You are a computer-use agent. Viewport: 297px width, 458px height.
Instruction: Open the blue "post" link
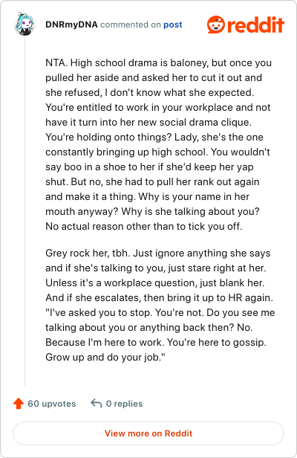173,25
